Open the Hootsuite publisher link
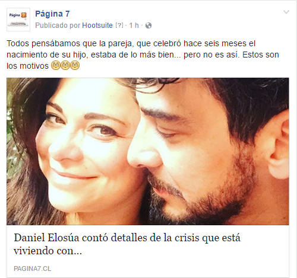 point(97,25)
